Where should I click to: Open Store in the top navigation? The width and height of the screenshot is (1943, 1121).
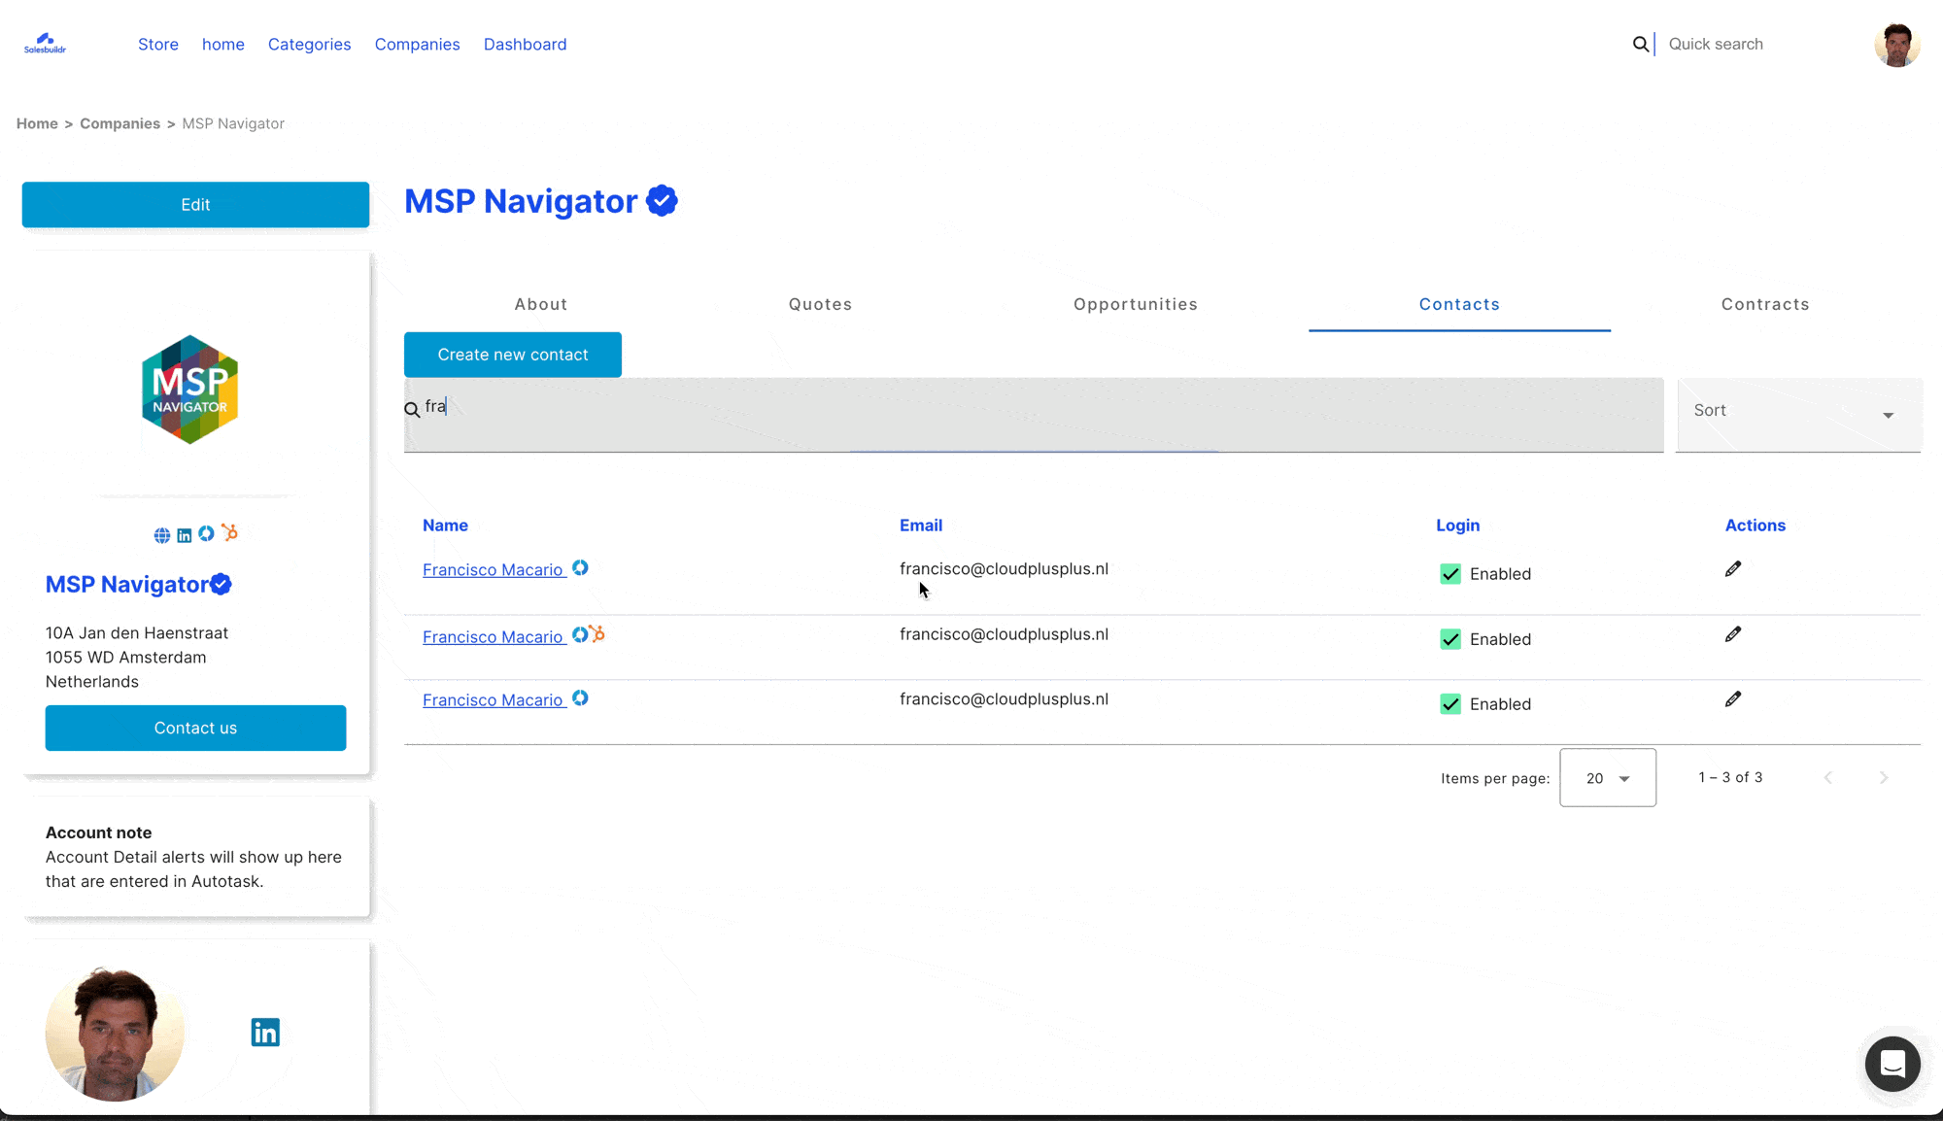pyautogui.click(x=158, y=45)
